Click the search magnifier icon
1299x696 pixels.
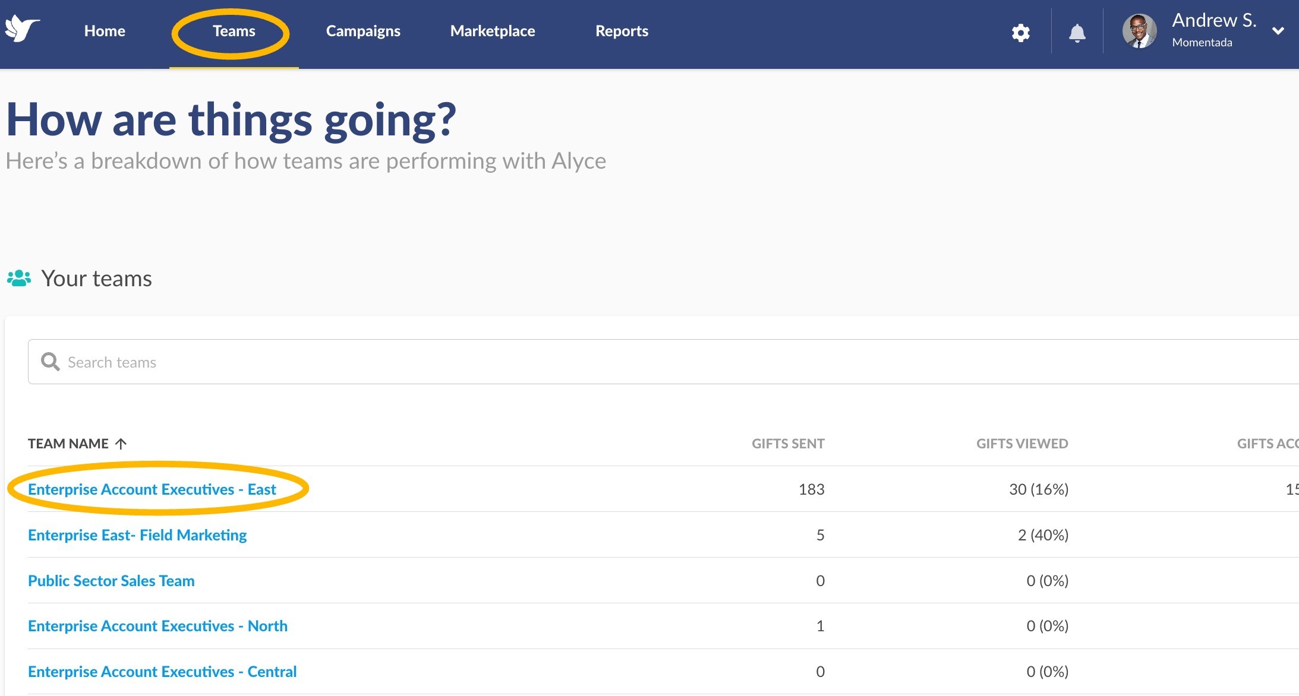point(51,362)
